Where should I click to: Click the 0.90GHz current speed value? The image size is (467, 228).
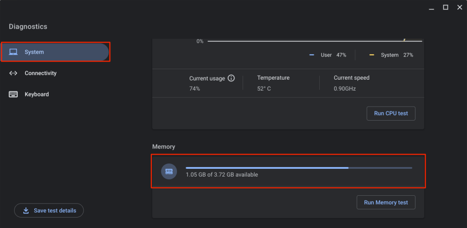coord(345,89)
